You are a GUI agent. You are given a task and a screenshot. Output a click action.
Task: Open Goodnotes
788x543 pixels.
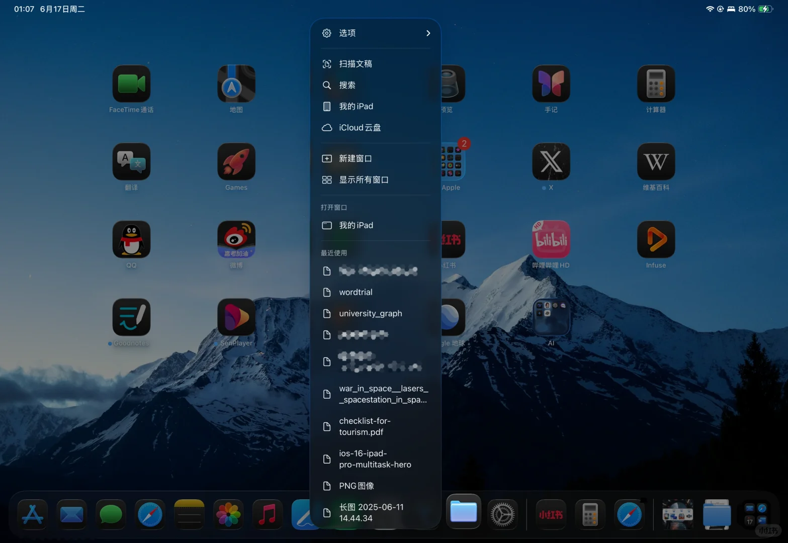[131, 318]
